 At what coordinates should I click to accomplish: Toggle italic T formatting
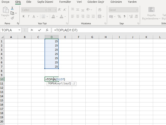[x=29, y=16]
